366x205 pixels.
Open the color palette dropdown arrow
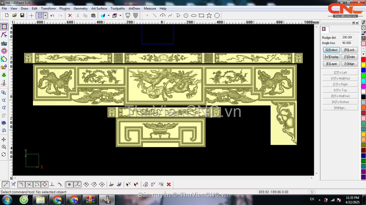[x=364, y=54]
